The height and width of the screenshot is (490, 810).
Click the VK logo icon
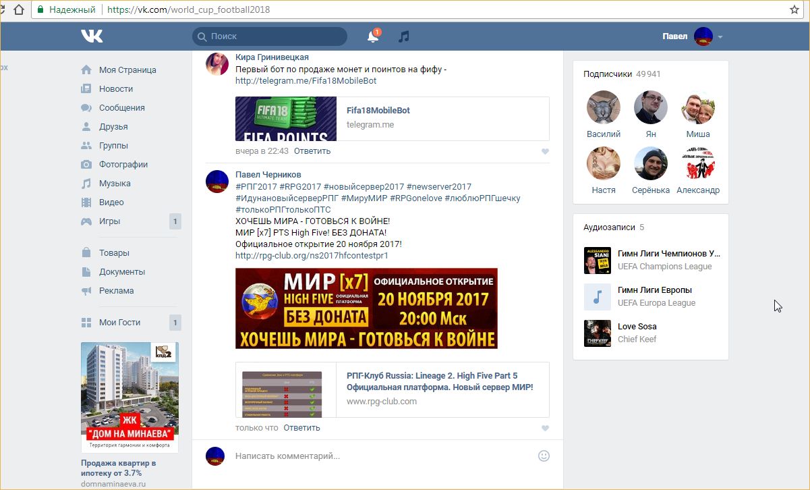pyautogui.click(x=92, y=36)
